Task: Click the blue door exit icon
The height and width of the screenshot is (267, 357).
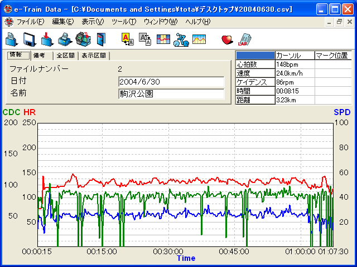Action: coord(100,39)
